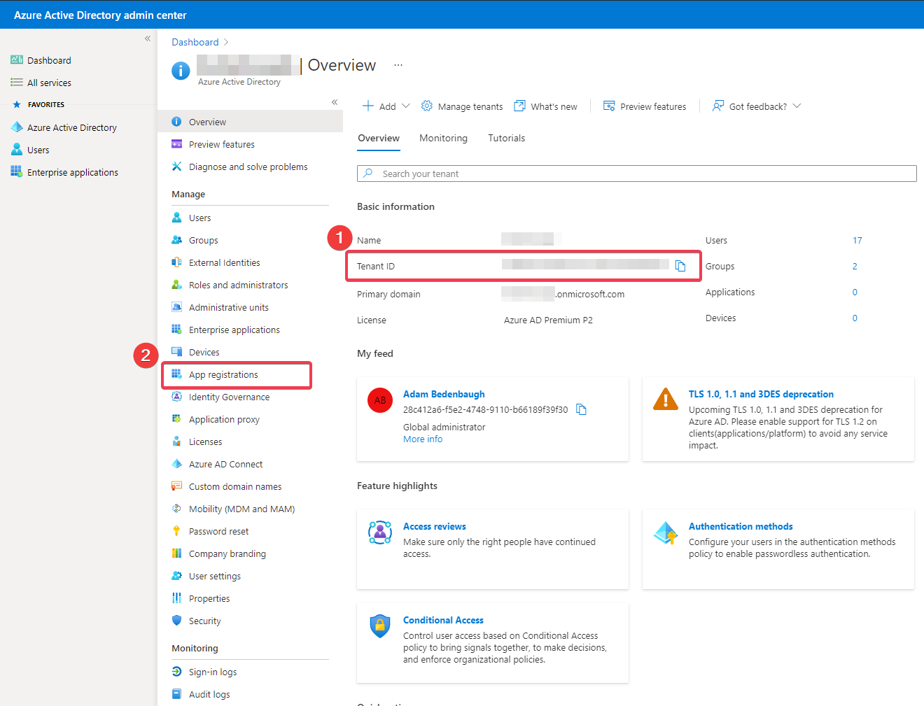Open the ellipsis menu beside Overview title
The image size is (924, 706).
pos(398,65)
